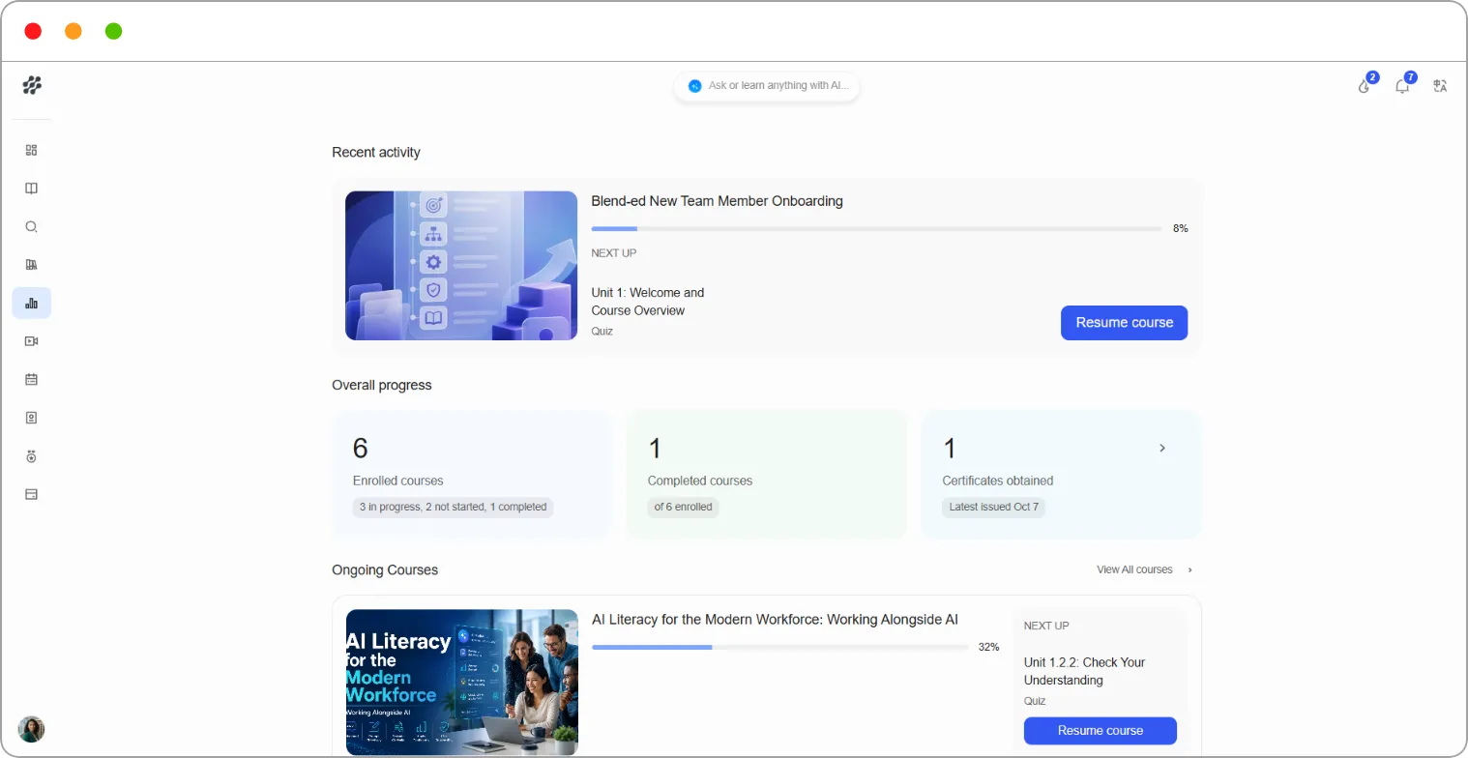Click "Unit 1: Welcome and Course Overview"

pos(648,302)
